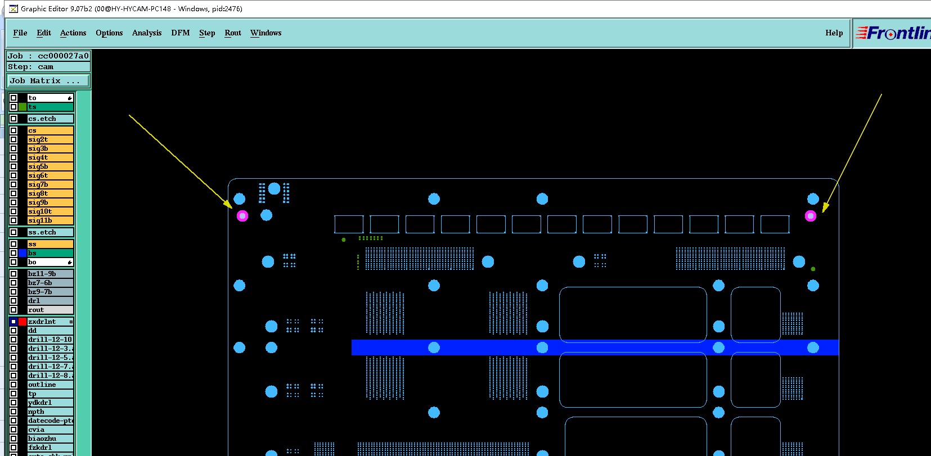Select the cvia layer name
Viewport: 931px width, 456px height.
[x=51, y=430]
